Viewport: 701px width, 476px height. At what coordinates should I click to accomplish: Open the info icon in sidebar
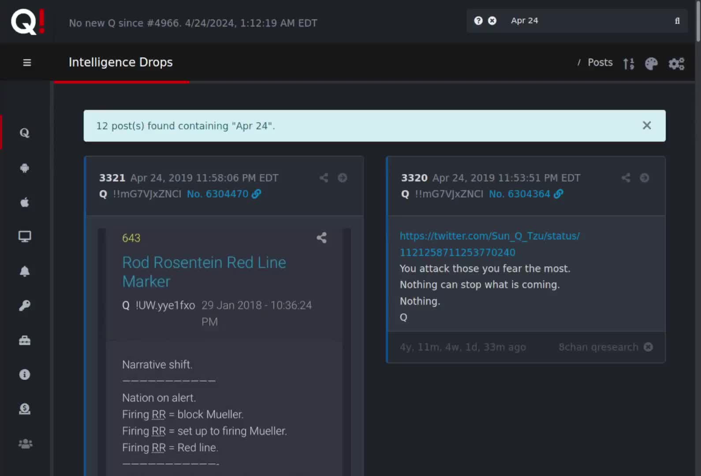[25, 375]
